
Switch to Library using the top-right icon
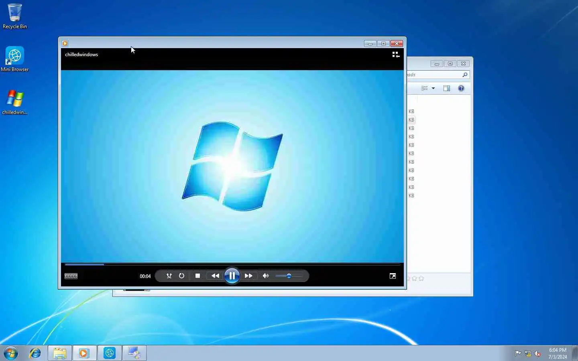click(396, 55)
